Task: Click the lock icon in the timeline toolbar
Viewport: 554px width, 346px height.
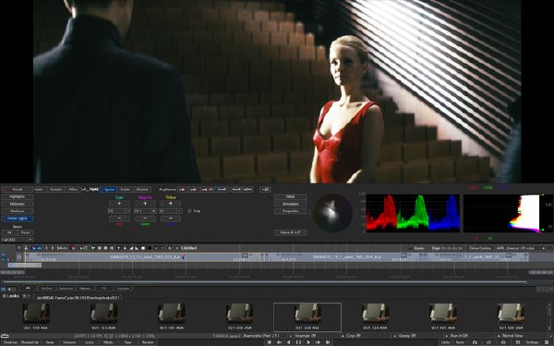Action: (26, 248)
